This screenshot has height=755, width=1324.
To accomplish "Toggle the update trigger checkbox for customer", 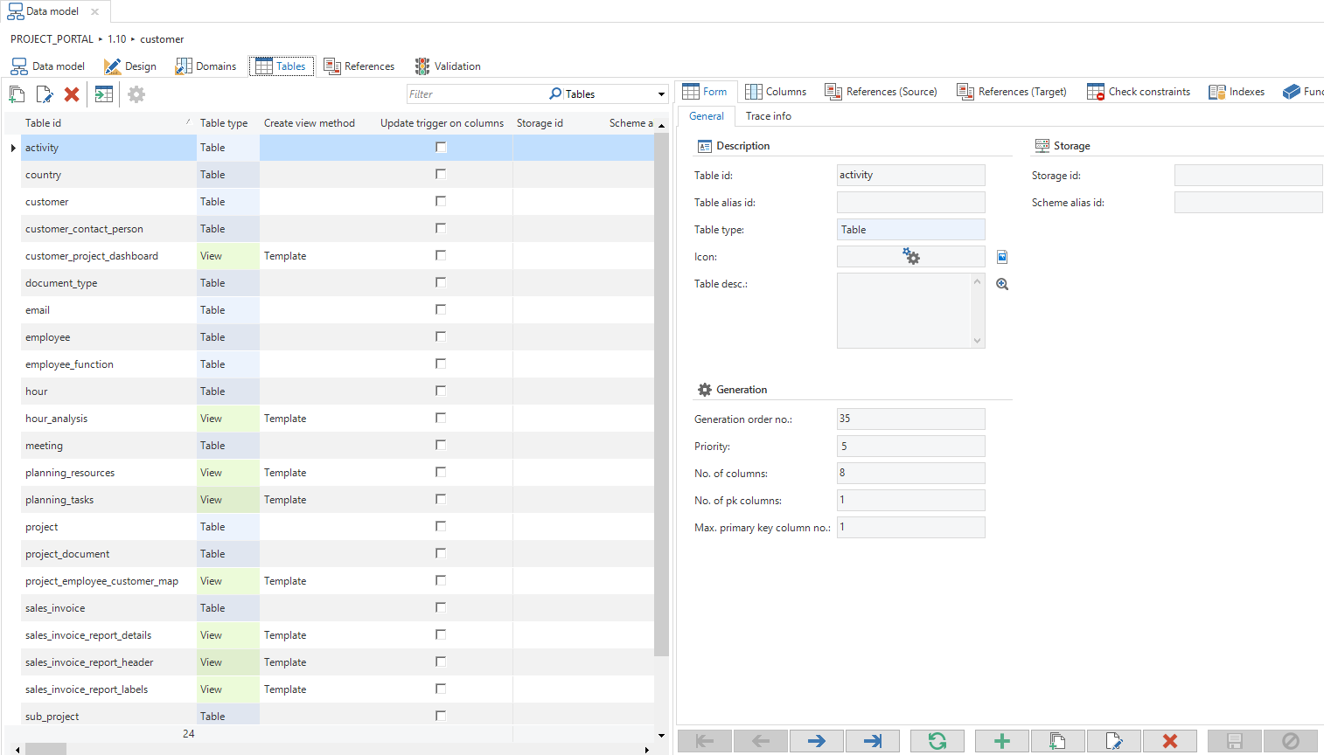I will pos(441,202).
